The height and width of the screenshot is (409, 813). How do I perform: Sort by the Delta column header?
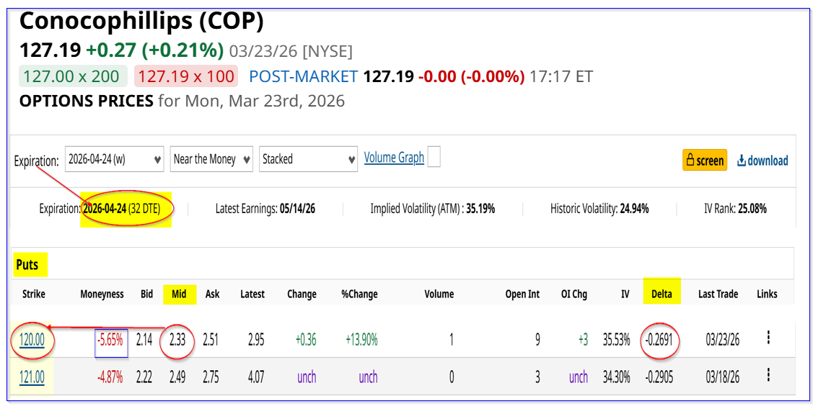662,294
